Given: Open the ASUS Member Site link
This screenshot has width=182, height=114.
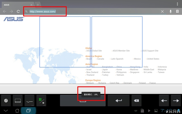Looking at the screenshot, I should (121, 51).
